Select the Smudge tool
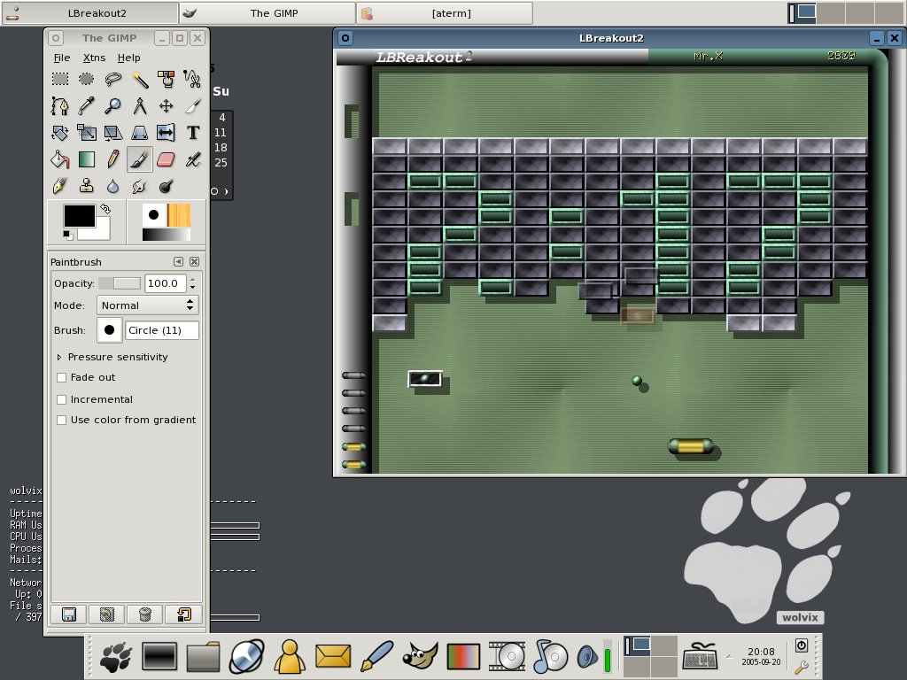The image size is (907, 680). [139, 186]
